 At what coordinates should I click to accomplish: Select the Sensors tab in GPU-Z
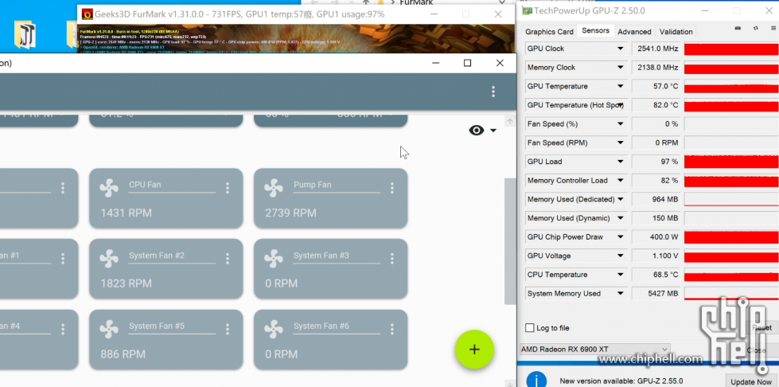point(595,30)
